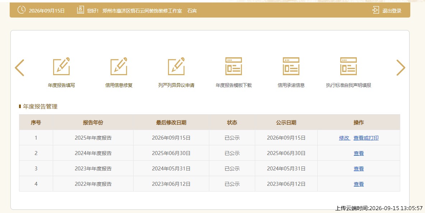Screen dimensions: 425x213
Task: Select the 信用信息修复 label
Action: pyautogui.click(x=119, y=85)
